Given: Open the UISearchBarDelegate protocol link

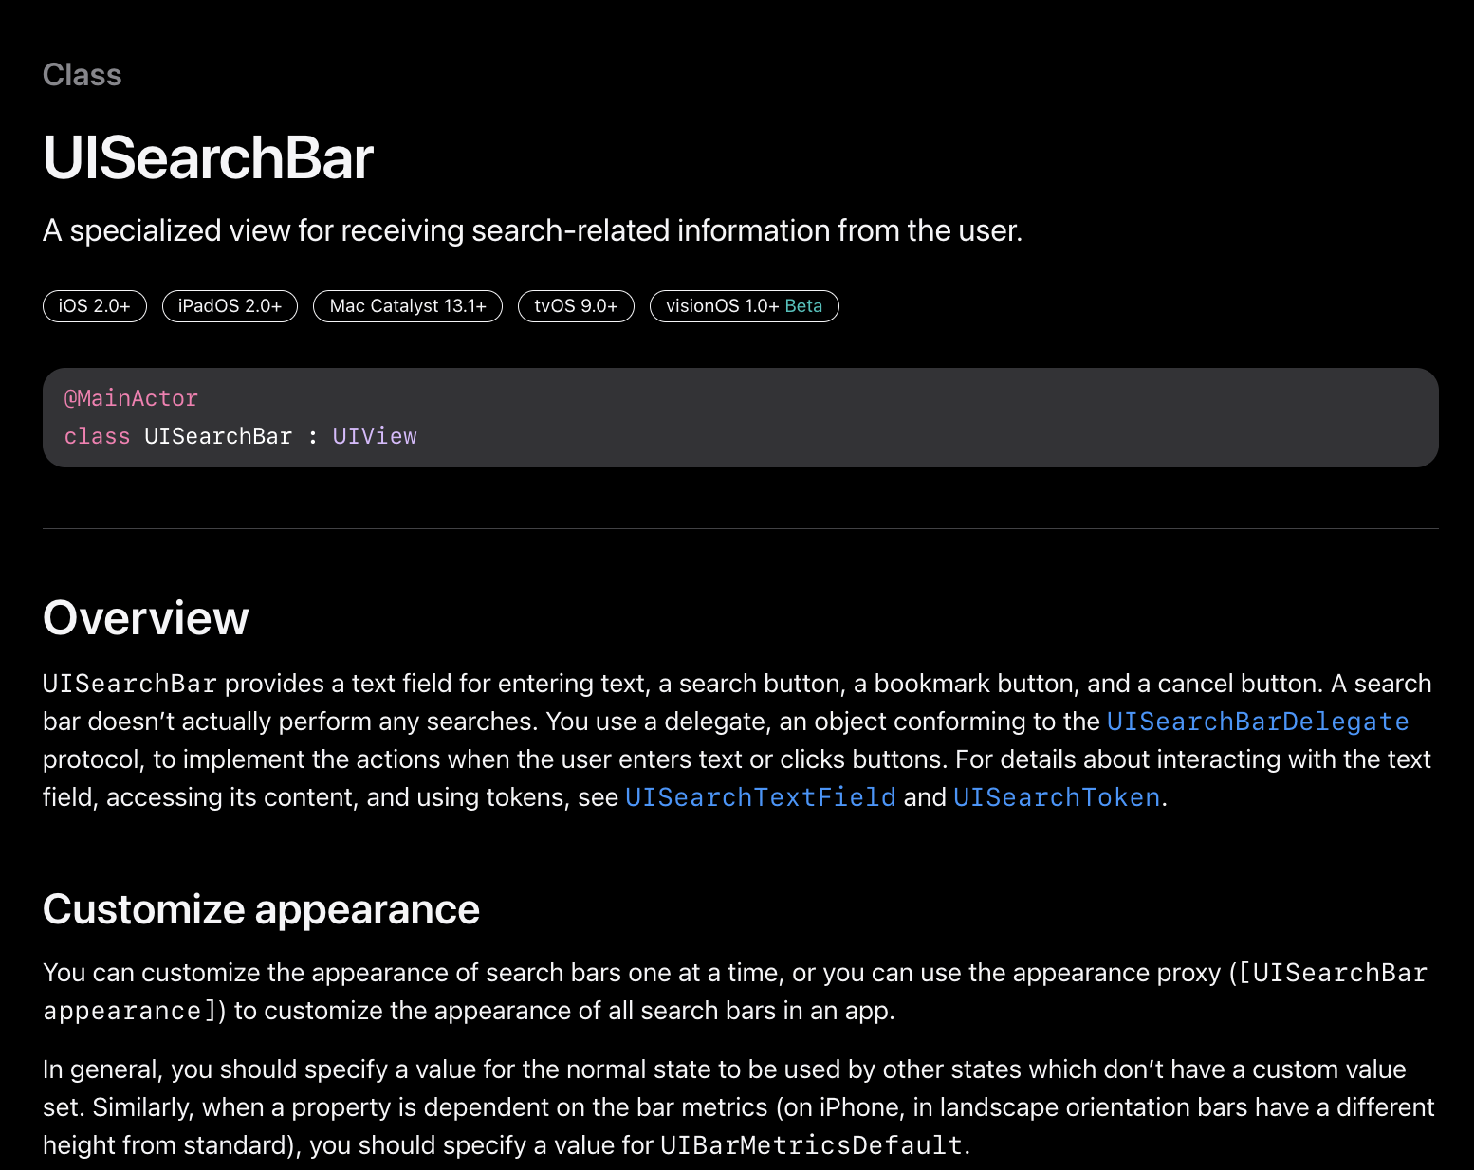Looking at the screenshot, I should tap(1258, 722).
